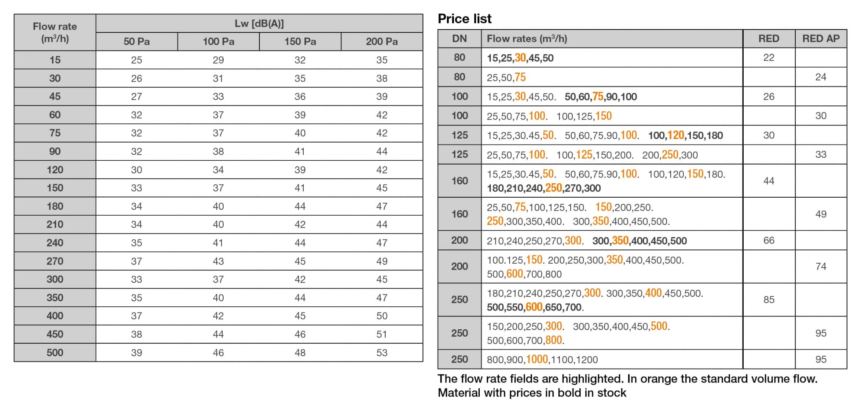Click the 'RED AP' column header
Viewport: 861px width, 410px height.
click(821, 39)
